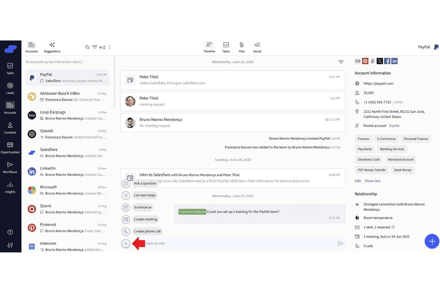Open the PayPal parent account link
The image size is (440, 293).
tap(394, 126)
